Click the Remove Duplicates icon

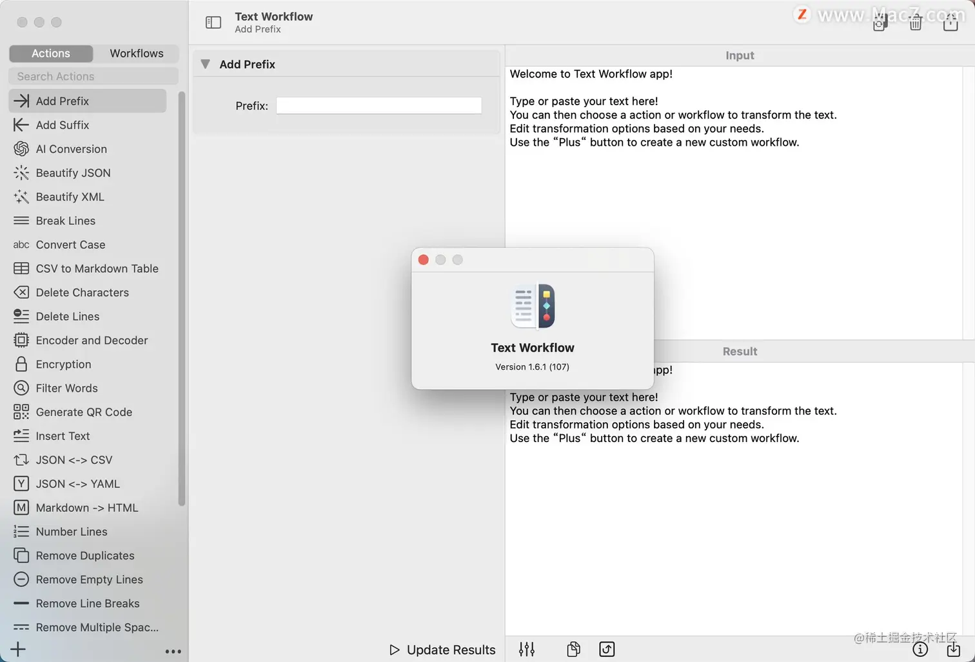21,555
